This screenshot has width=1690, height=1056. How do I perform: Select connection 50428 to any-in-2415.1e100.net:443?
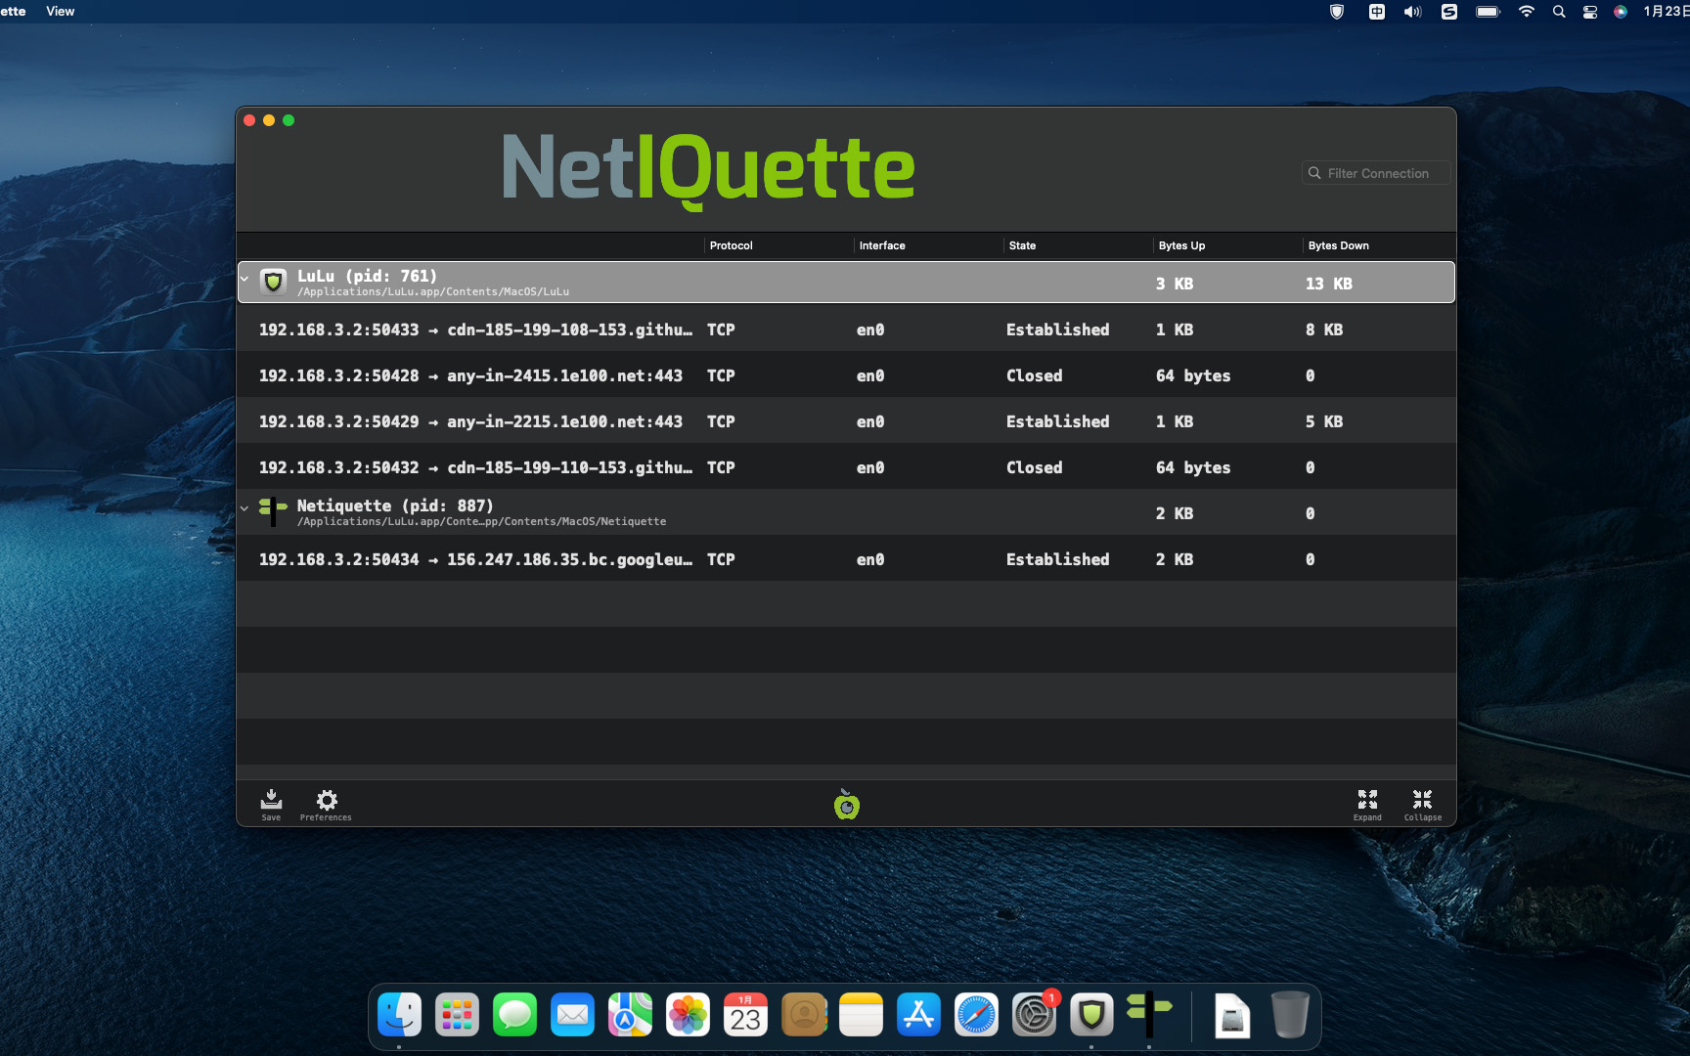point(846,375)
